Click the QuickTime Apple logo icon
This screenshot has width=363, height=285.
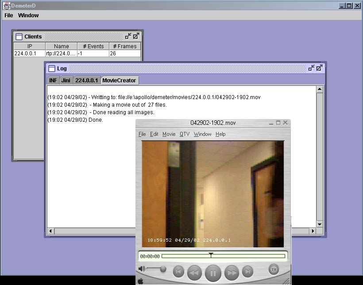140,281
